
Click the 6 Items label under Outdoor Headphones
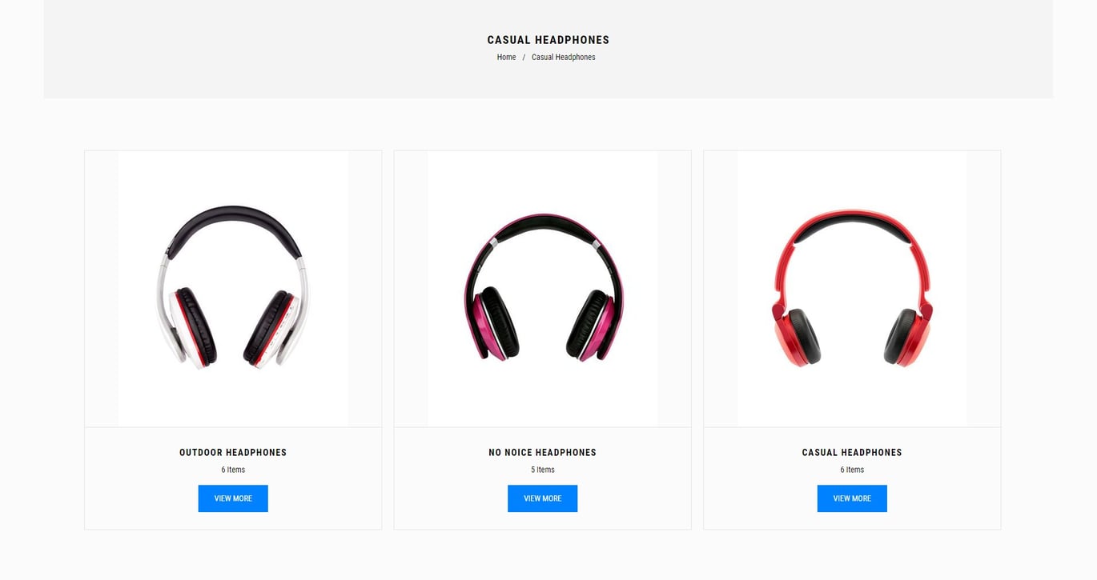tap(233, 470)
